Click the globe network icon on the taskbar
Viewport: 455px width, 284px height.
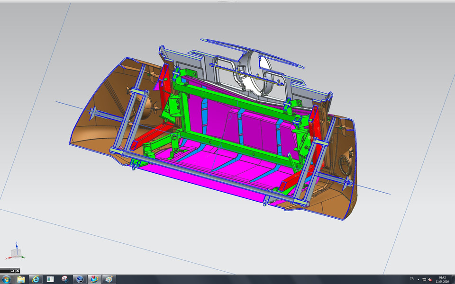[x=79, y=279]
